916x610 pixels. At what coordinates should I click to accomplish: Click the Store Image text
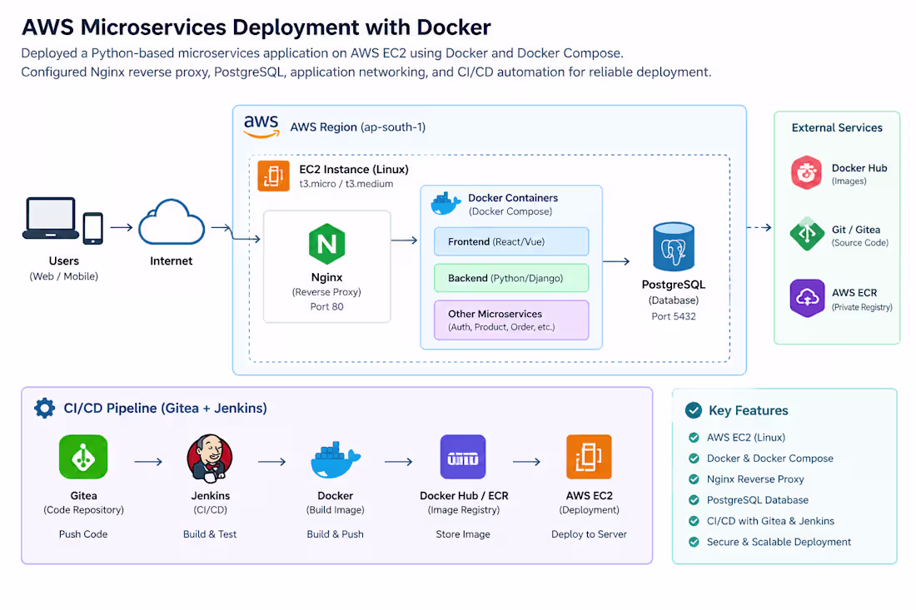click(463, 534)
